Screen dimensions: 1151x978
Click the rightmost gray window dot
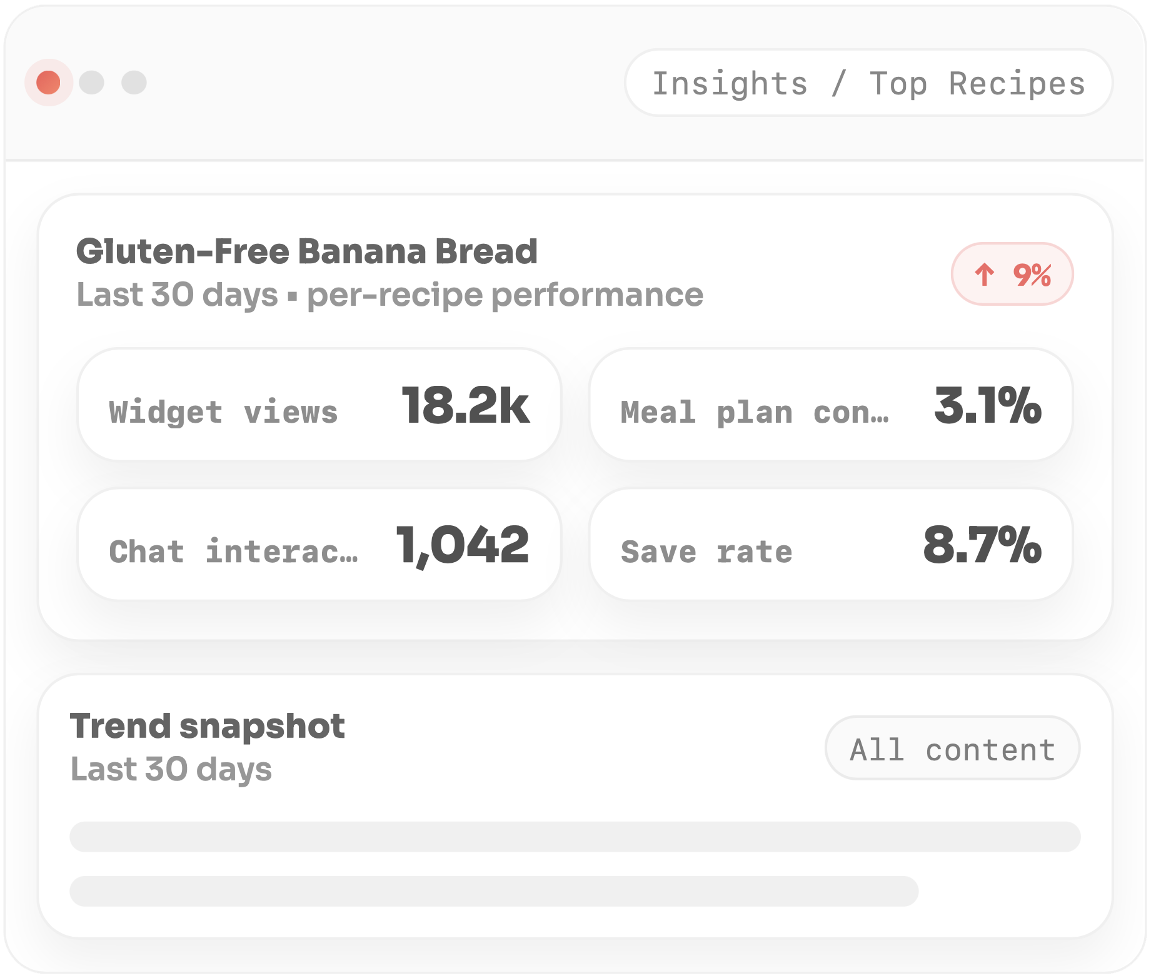133,81
